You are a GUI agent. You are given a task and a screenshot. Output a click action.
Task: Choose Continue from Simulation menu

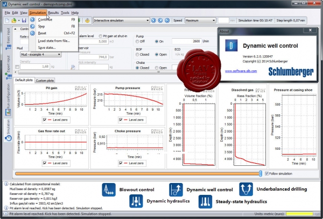pyautogui.click(x=53, y=19)
